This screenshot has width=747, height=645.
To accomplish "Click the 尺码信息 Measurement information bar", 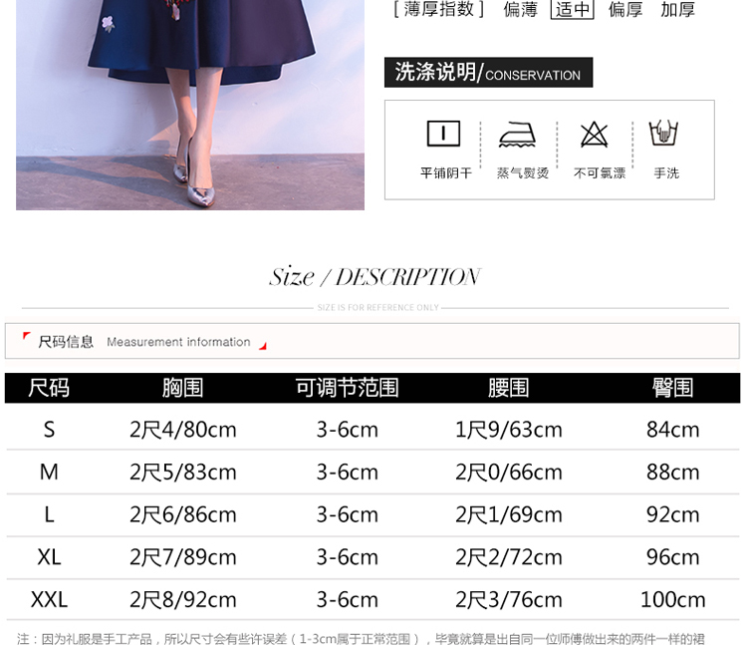I will point(372,341).
